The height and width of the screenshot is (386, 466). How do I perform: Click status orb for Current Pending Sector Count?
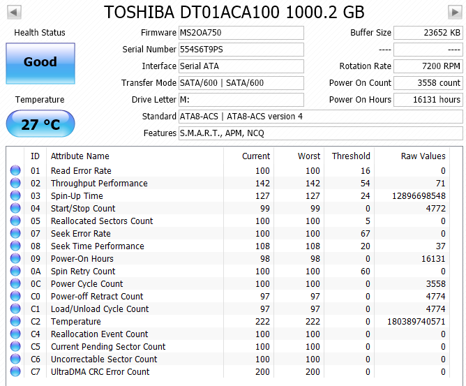click(15, 346)
